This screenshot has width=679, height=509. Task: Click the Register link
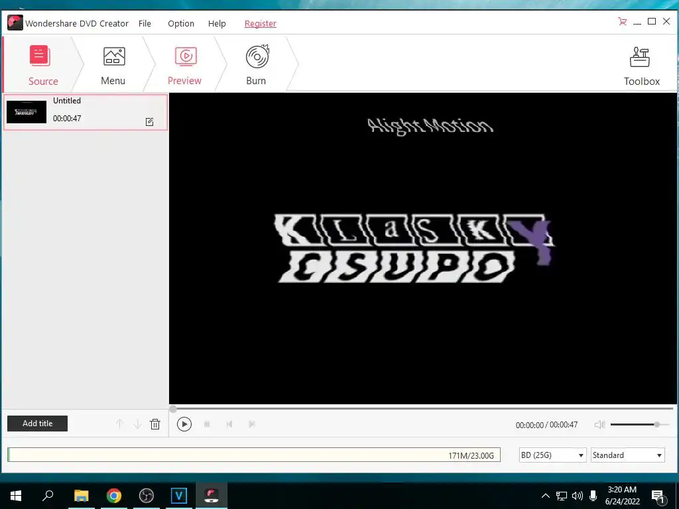point(260,23)
